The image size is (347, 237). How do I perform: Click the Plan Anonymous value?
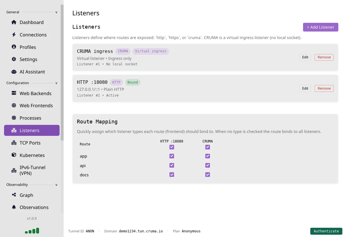pyautogui.click(x=191, y=231)
